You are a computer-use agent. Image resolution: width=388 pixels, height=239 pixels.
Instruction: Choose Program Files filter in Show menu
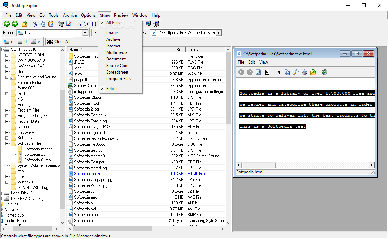click(x=120, y=79)
